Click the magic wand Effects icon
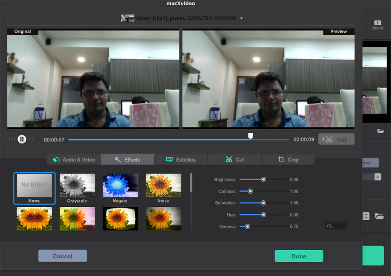Screen dimensions: 391x276 click(117, 159)
